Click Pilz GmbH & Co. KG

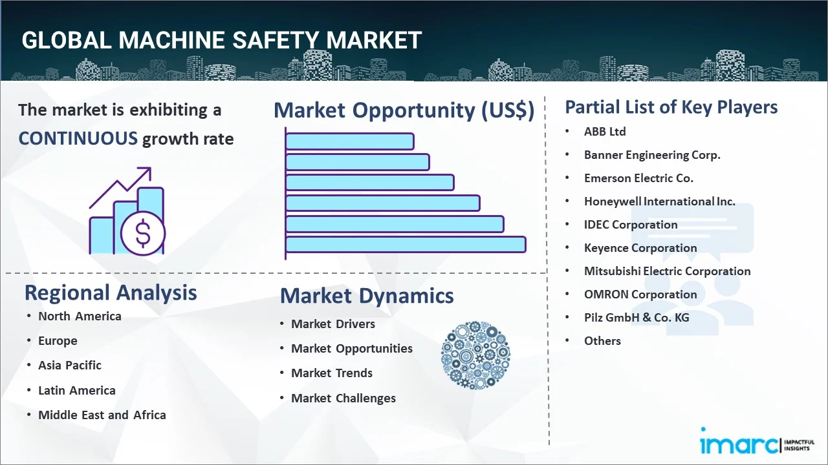click(637, 318)
